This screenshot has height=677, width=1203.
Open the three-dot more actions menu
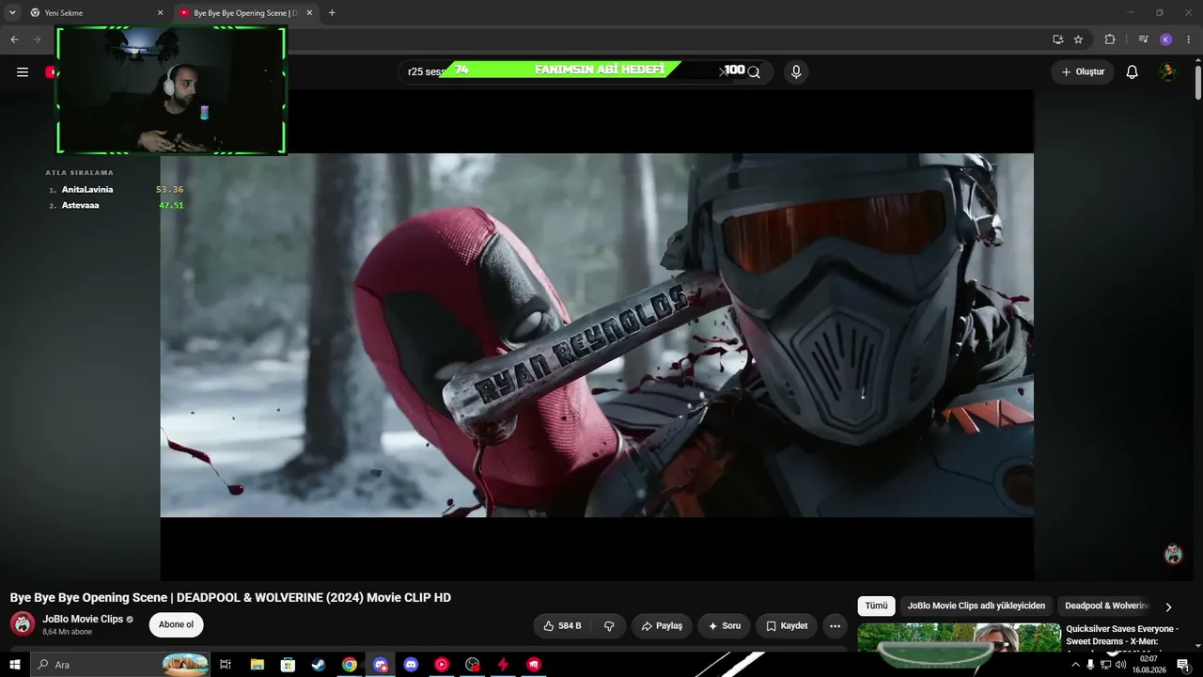[835, 626]
